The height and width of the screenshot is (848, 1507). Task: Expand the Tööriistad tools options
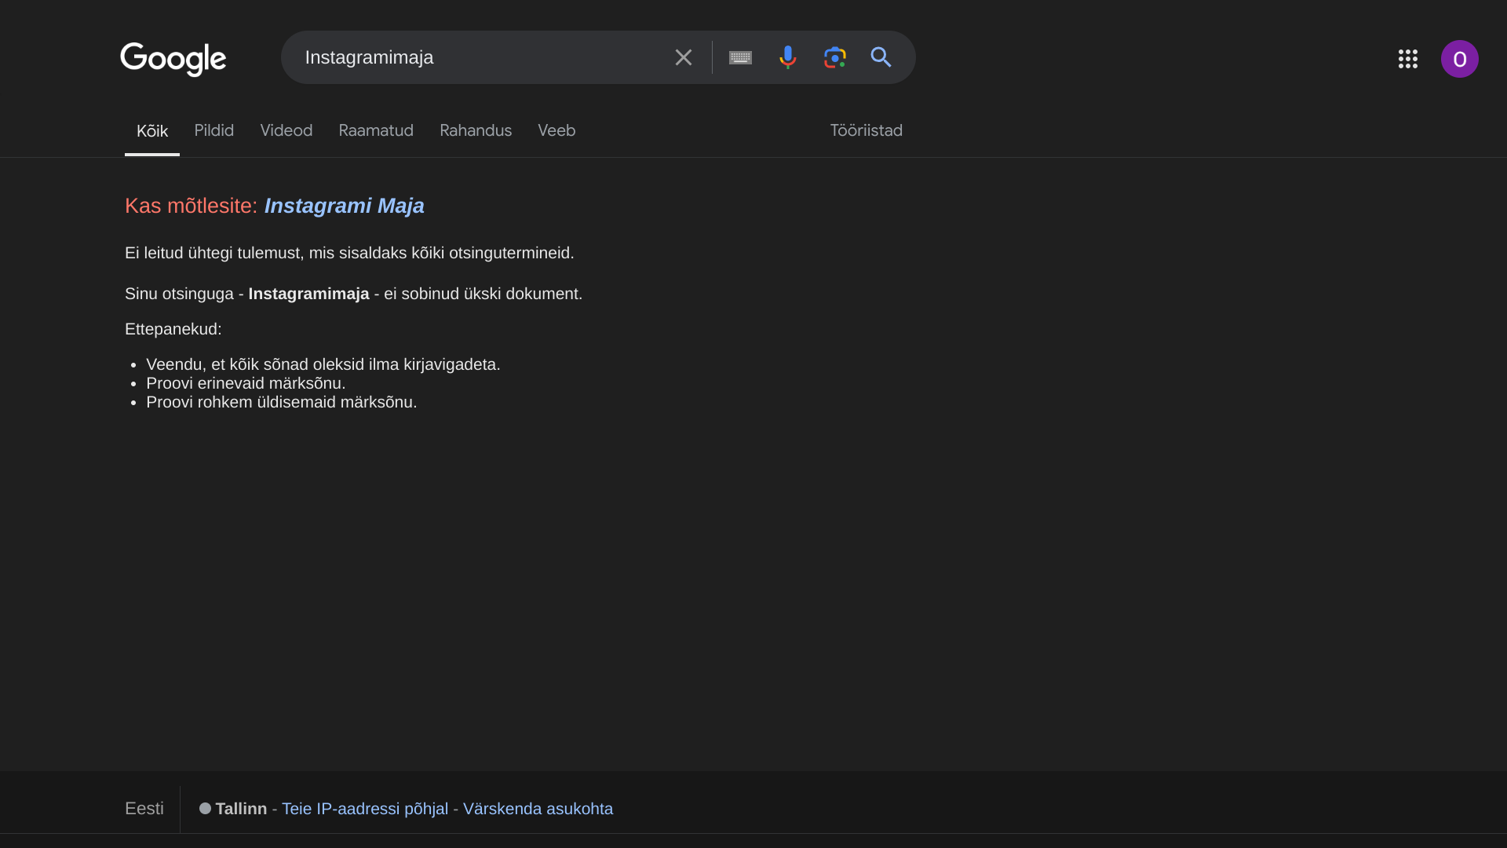pyautogui.click(x=866, y=130)
